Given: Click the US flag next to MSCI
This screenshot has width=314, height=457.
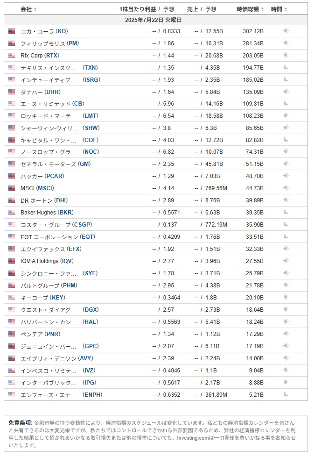Looking at the screenshot, I should click(12, 188).
